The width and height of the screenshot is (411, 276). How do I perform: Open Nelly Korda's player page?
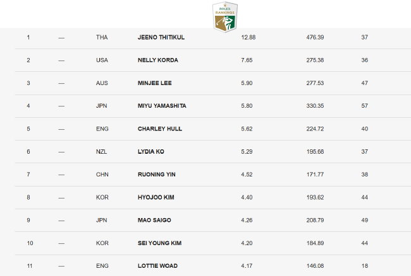coord(157,60)
